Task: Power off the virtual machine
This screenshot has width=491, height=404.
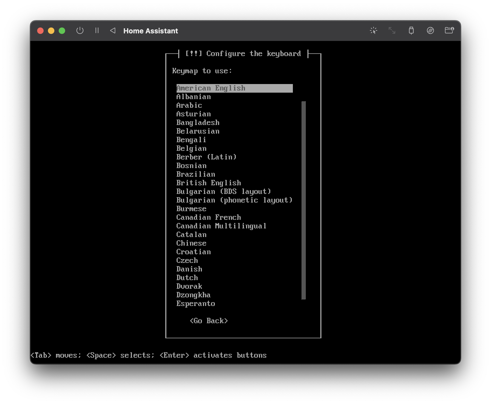Action: point(80,30)
